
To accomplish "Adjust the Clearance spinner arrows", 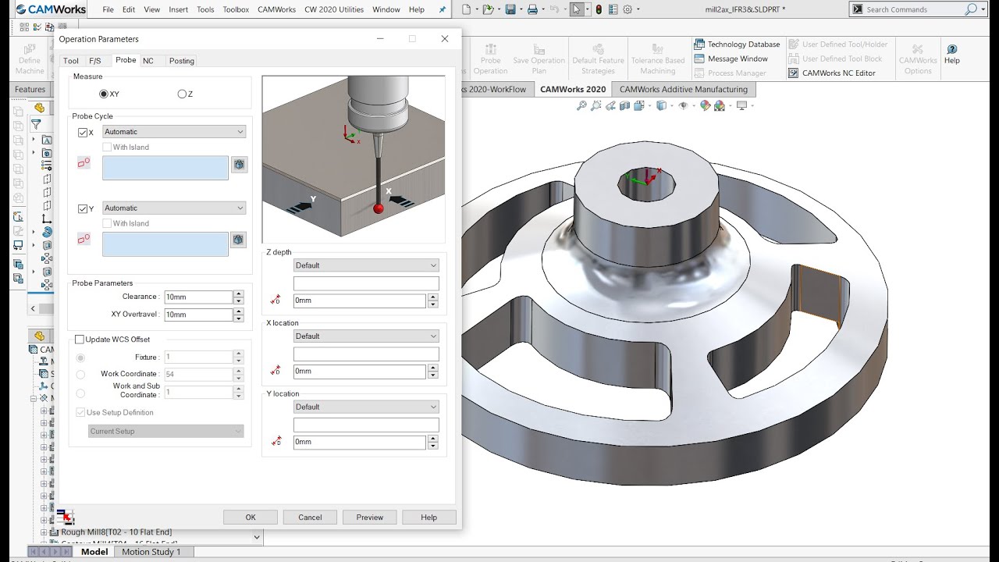I will tap(239, 297).
